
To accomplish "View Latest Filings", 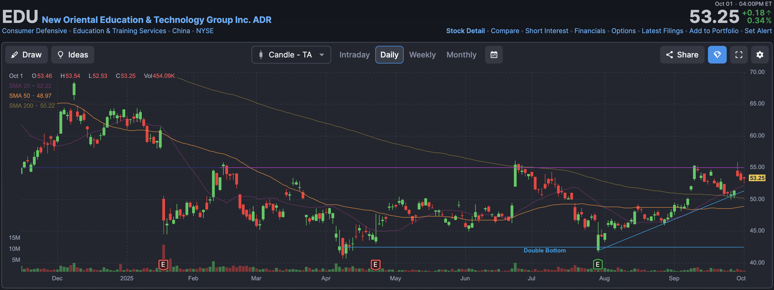I will coord(662,31).
